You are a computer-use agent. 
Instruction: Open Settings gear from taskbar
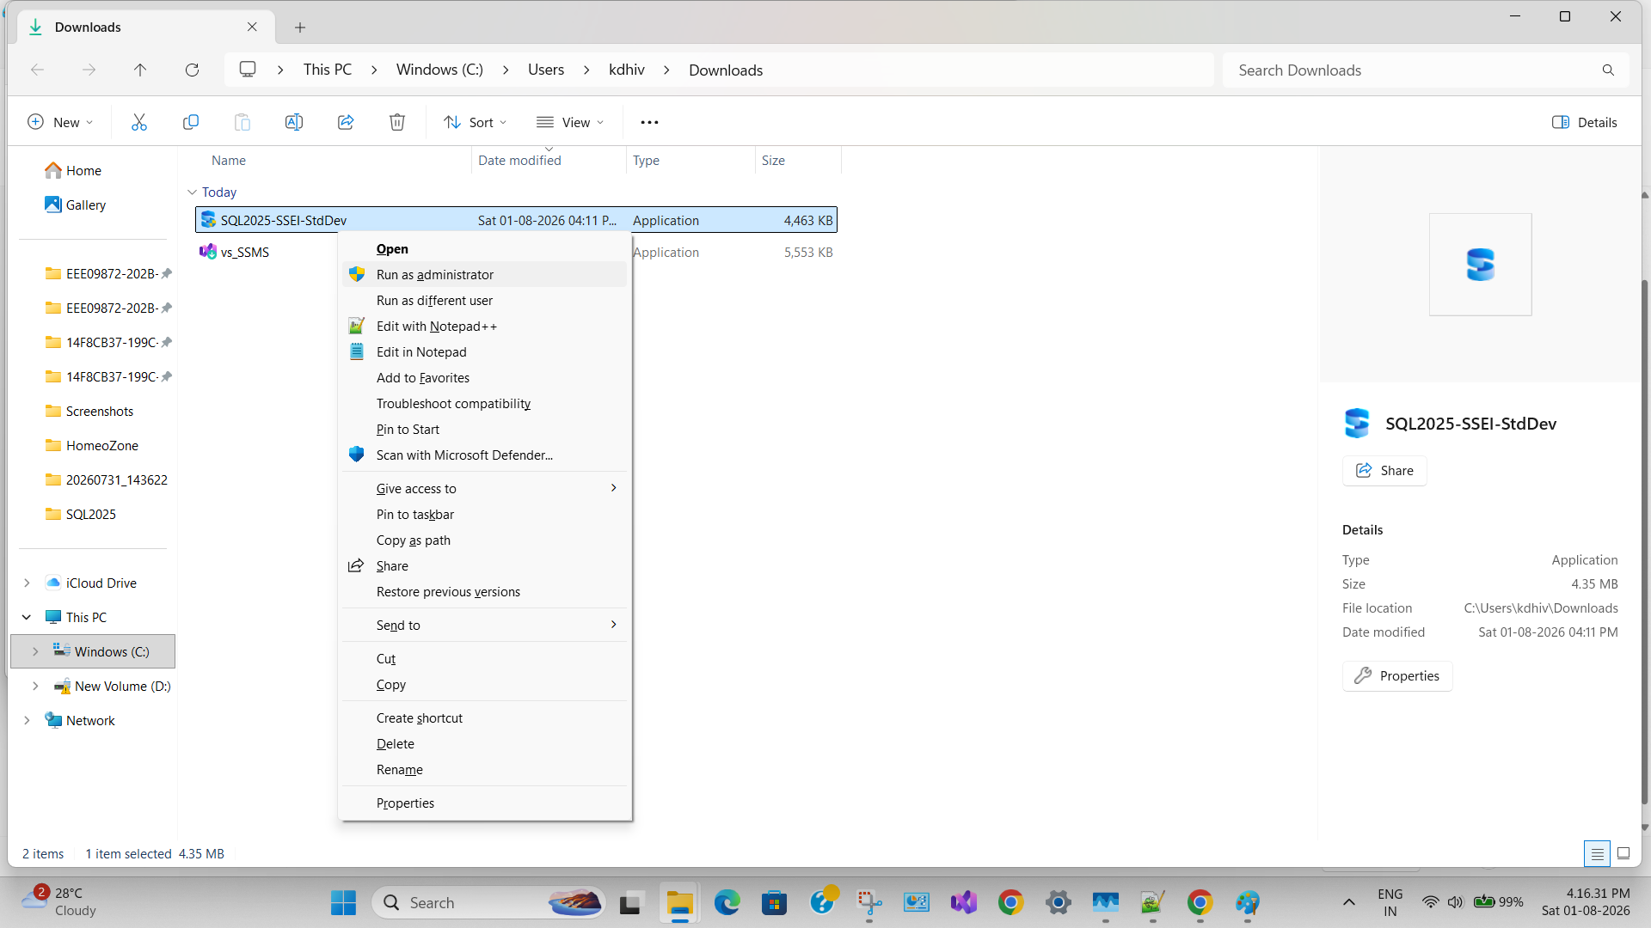(1059, 903)
